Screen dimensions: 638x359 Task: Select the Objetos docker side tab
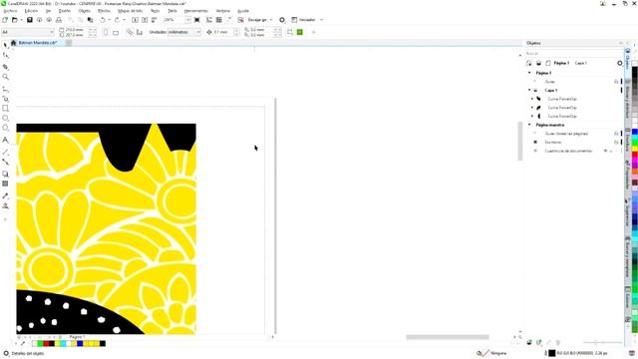[628, 59]
